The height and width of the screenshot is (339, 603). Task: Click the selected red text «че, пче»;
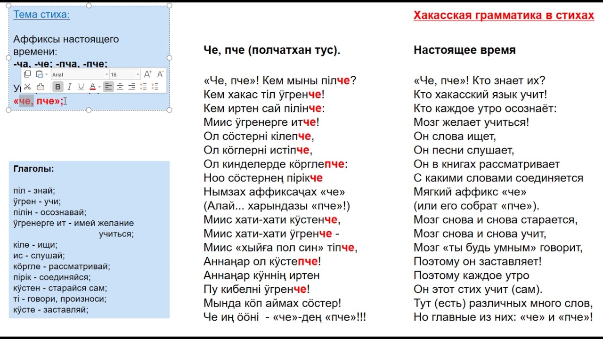[x=38, y=101]
